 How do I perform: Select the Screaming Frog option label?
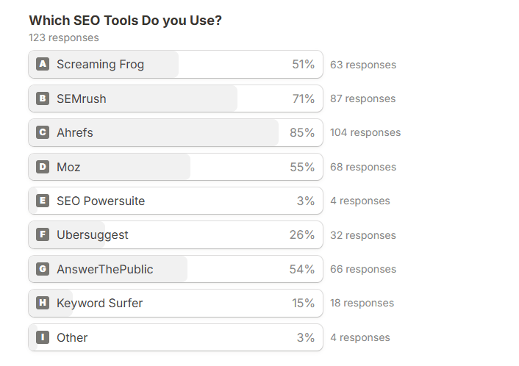(x=100, y=64)
